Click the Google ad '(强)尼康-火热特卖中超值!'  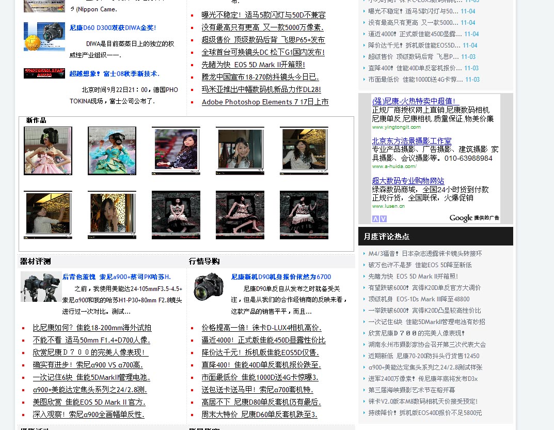(x=416, y=101)
